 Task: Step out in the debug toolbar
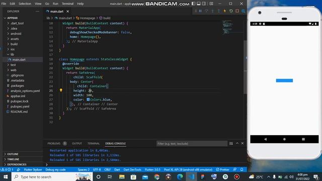coord(218,11)
